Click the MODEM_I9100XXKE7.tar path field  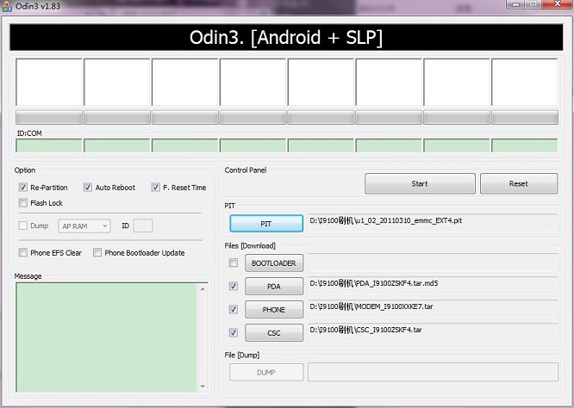[433, 309]
